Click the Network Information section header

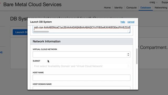pyautogui.click(x=82, y=41)
